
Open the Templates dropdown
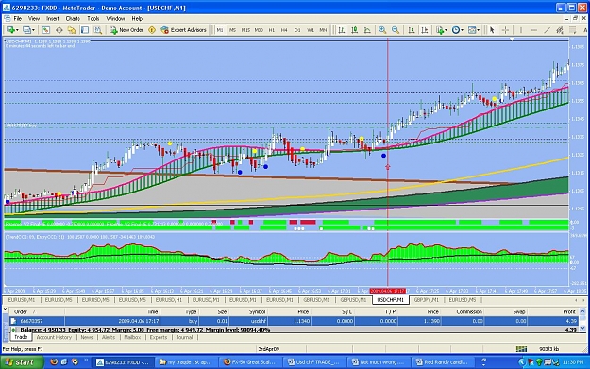(x=473, y=30)
